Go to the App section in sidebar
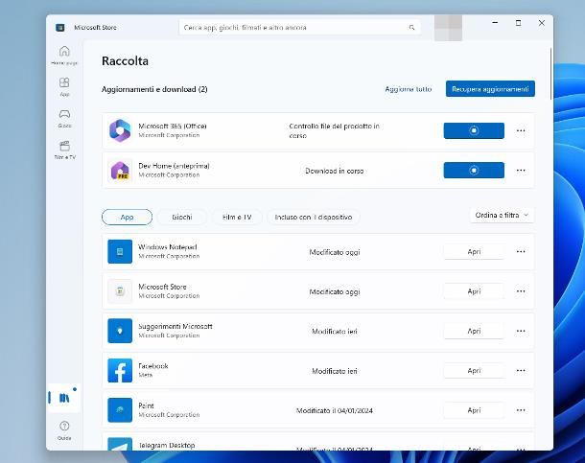This screenshot has height=463, width=585. [64, 86]
